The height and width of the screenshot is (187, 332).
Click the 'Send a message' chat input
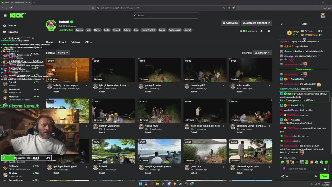click(305, 169)
